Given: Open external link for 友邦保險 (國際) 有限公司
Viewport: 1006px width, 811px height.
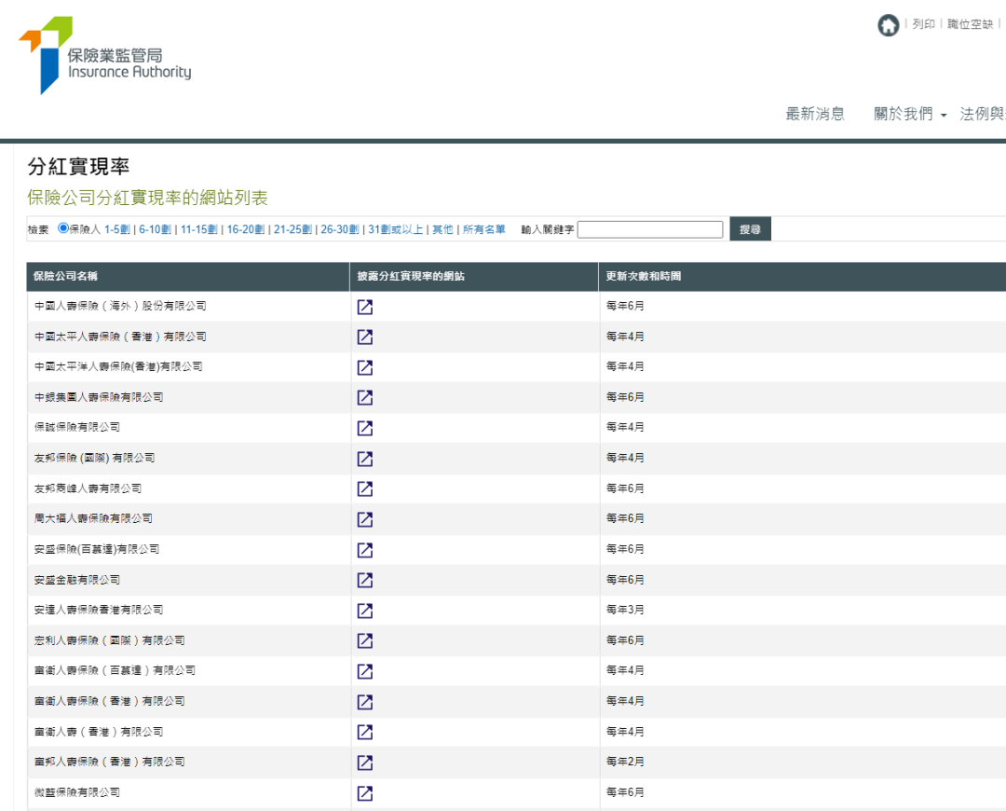Looking at the screenshot, I should [365, 459].
